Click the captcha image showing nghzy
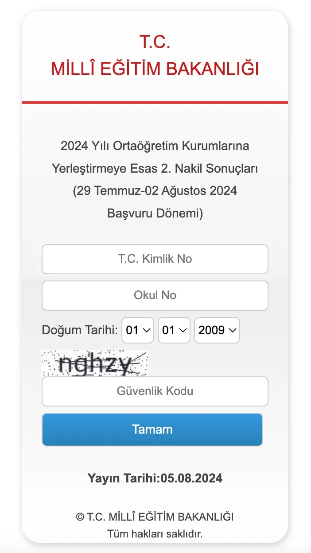 (x=95, y=363)
